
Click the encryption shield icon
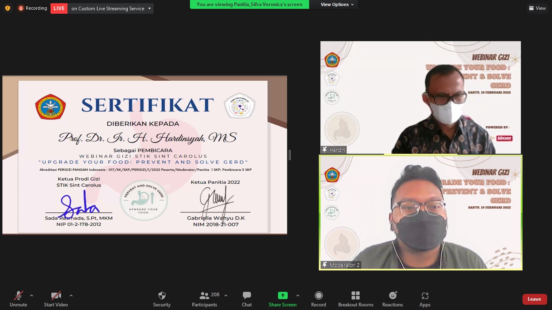[8, 8]
